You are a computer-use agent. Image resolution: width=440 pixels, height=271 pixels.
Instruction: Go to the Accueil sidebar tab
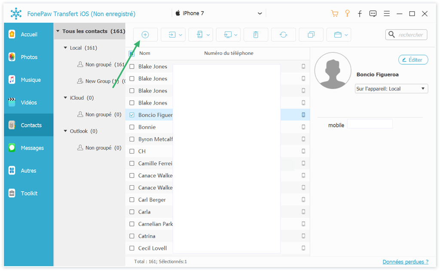coord(29,34)
